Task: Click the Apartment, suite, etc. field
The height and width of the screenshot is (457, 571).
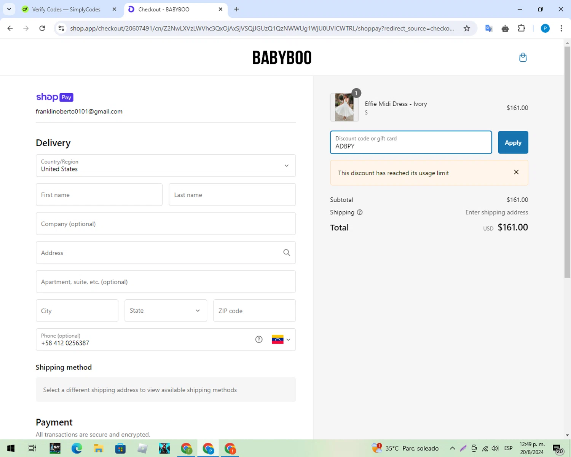Action: pos(166,281)
